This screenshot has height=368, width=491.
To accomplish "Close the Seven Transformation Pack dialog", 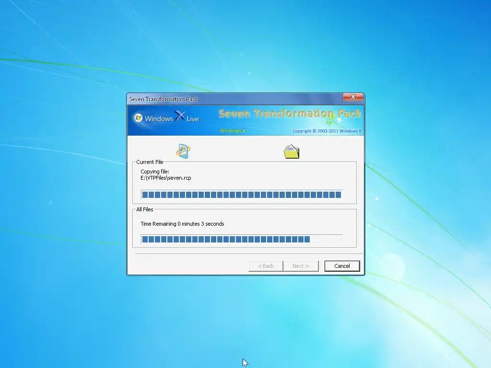I will click(353, 97).
